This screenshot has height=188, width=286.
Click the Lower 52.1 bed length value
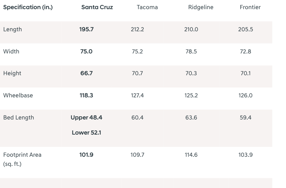tap(86, 132)
